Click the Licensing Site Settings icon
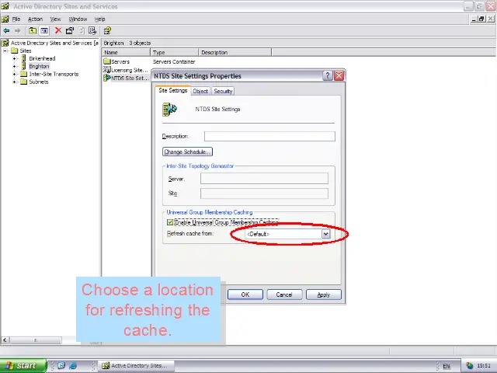Viewport: 497px width, 373px height. (107, 69)
